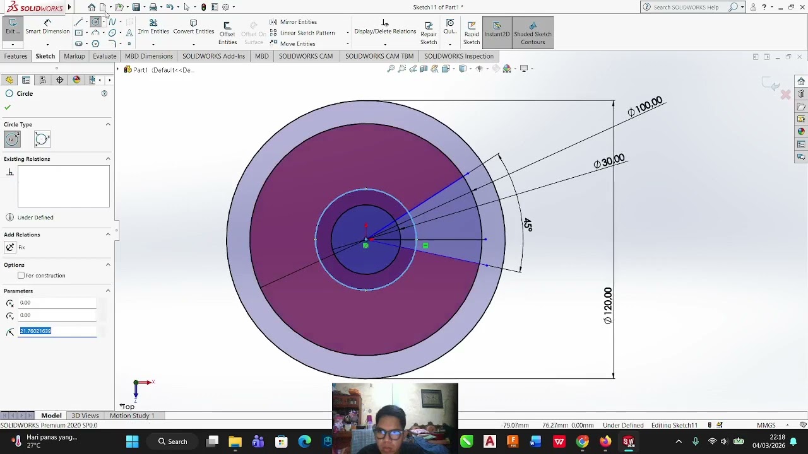
Task: Collapse the Circle Type section
Action: [x=108, y=124]
